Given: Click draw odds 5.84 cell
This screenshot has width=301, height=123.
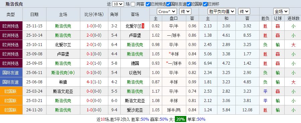Looking at the screenshot, I should [x=226, y=110].
